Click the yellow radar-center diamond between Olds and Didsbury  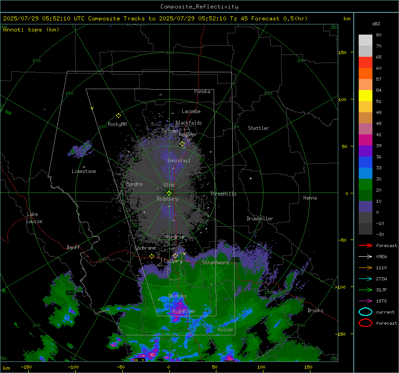[169, 193]
